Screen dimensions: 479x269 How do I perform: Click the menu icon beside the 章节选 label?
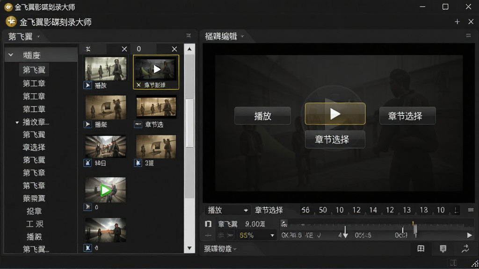coord(138,124)
